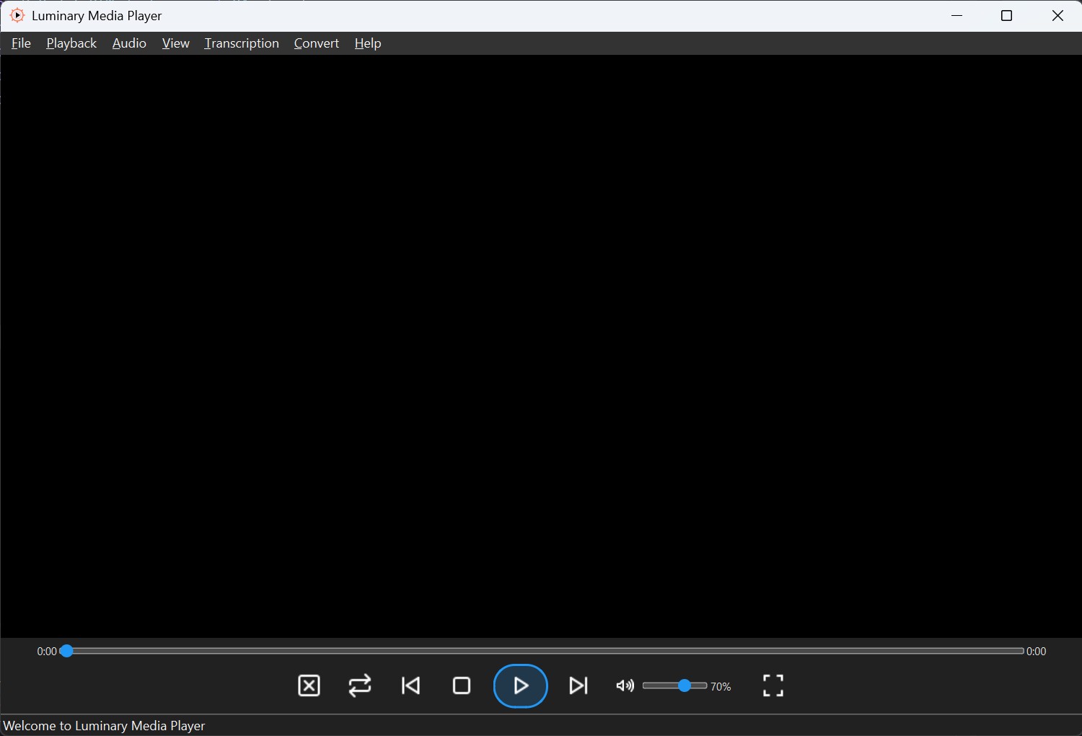
Task: Expand the View menu
Action: pyautogui.click(x=175, y=43)
